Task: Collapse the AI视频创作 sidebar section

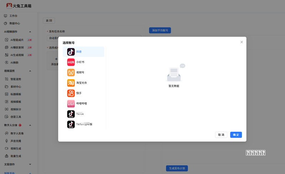Action: pos(30,32)
